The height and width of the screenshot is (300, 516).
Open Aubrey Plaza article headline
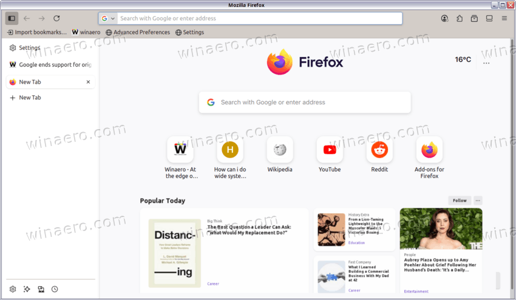click(440, 265)
